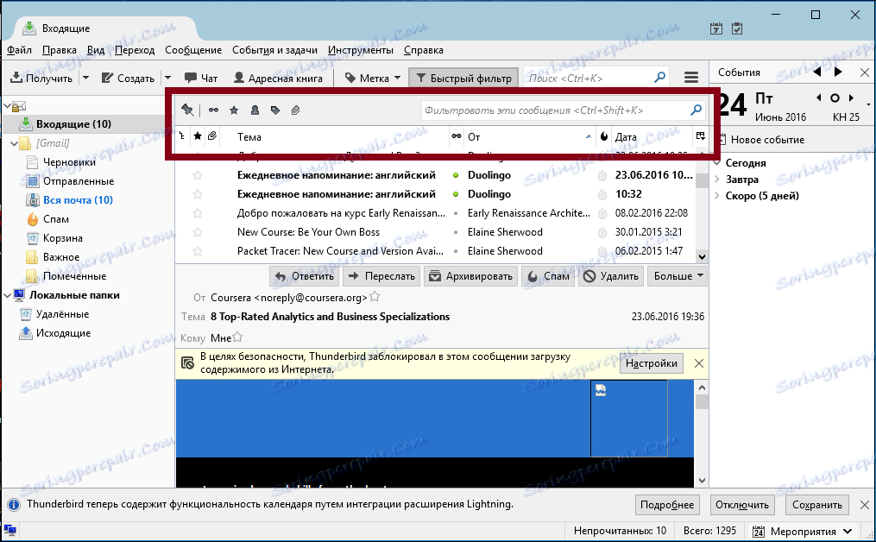Collapse the Локальные папки folder tree

(x=7, y=295)
